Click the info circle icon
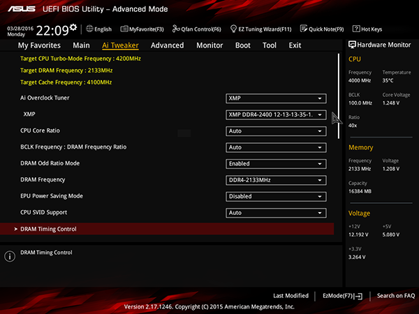This screenshot has width=419, height=314. 10,256
